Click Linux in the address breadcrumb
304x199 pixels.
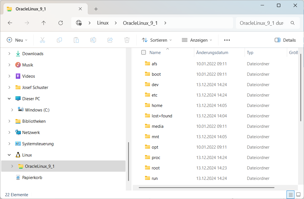coord(103,23)
